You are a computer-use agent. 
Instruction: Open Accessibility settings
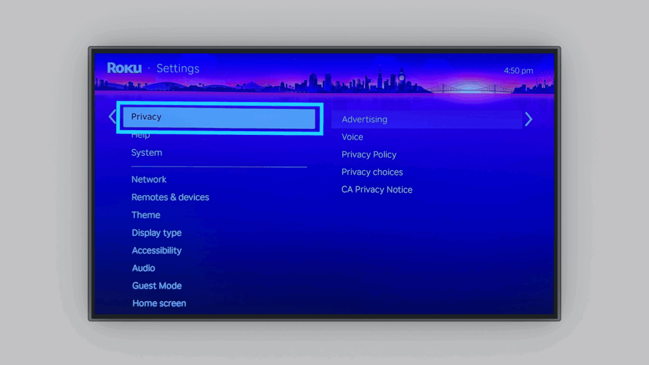157,250
